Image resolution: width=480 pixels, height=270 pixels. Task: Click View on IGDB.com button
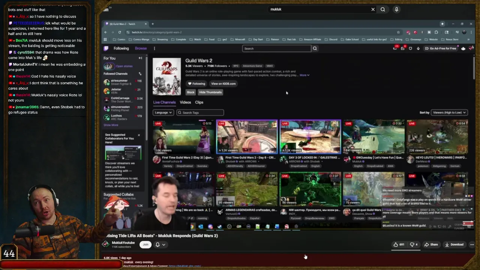click(223, 84)
